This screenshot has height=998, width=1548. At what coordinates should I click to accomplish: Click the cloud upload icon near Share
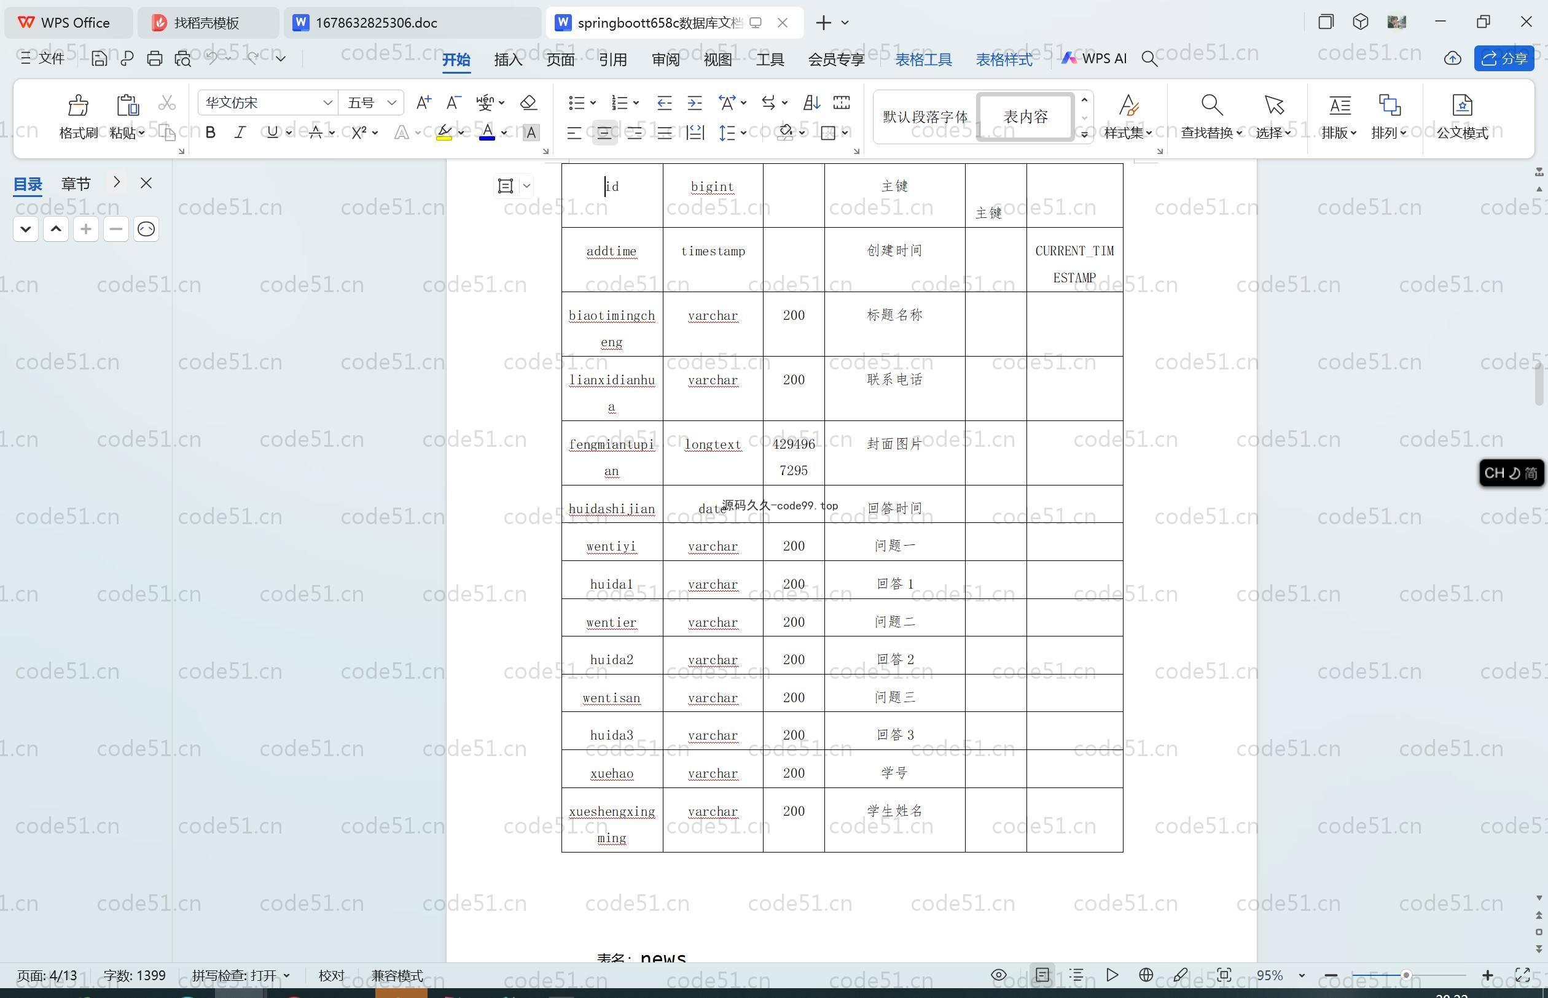pyautogui.click(x=1452, y=58)
